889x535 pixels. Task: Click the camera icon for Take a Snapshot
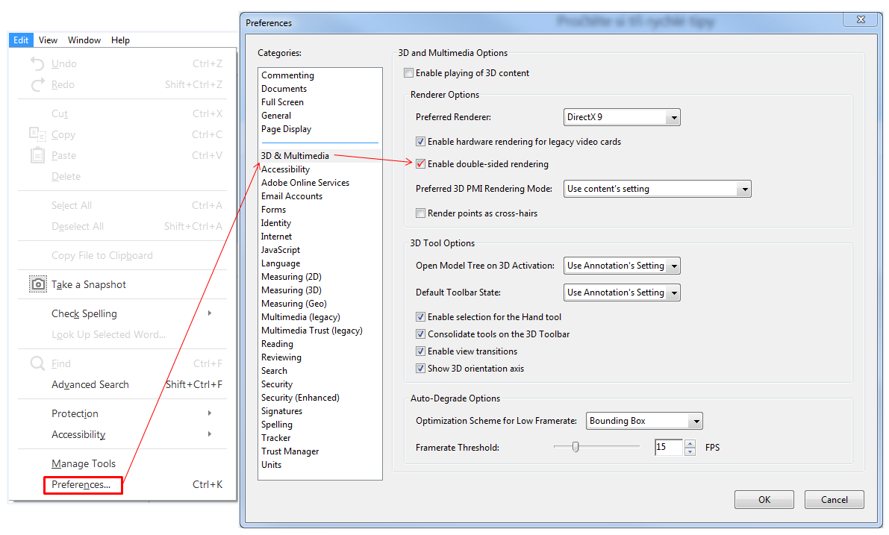coord(37,284)
